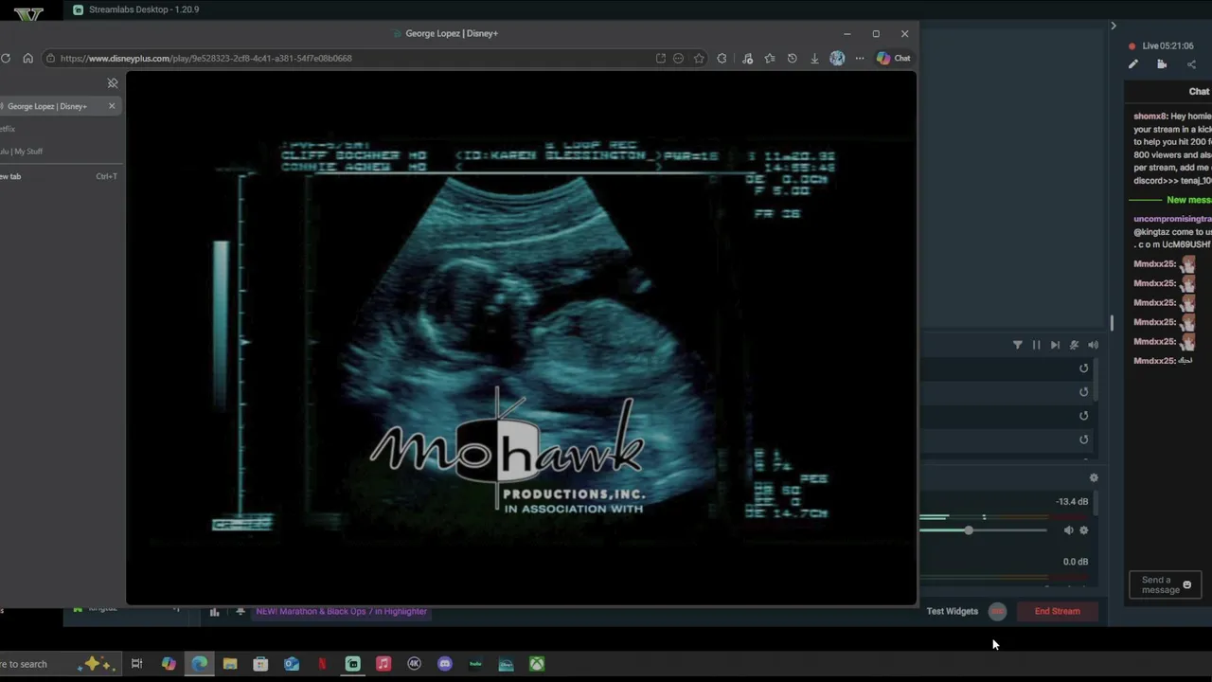1212x682 pixels.
Task: Click the Streamlabs performance stats bar icon
Action: click(215, 612)
